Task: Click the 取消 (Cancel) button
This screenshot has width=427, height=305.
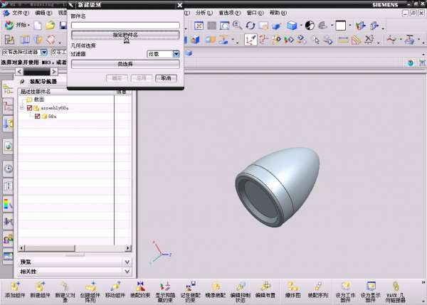Action: pyautogui.click(x=164, y=77)
